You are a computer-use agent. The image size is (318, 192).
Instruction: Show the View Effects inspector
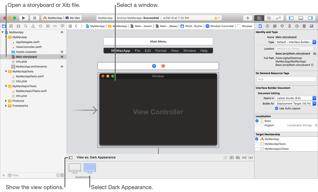311,26
